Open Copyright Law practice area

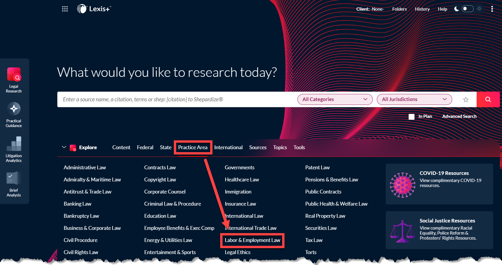pos(160,180)
